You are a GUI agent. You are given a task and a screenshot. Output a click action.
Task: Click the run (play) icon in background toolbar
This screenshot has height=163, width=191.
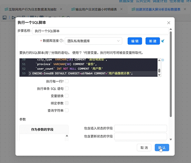click(14, 18)
